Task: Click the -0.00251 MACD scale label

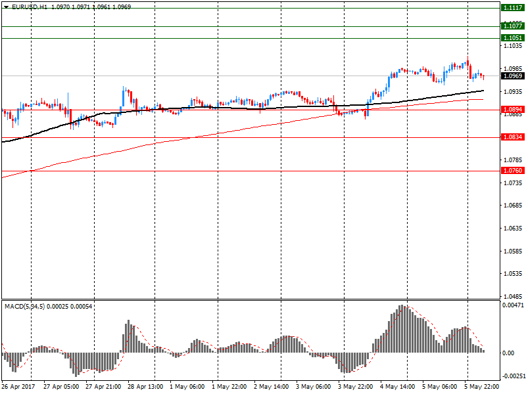Action: click(513, 376)
